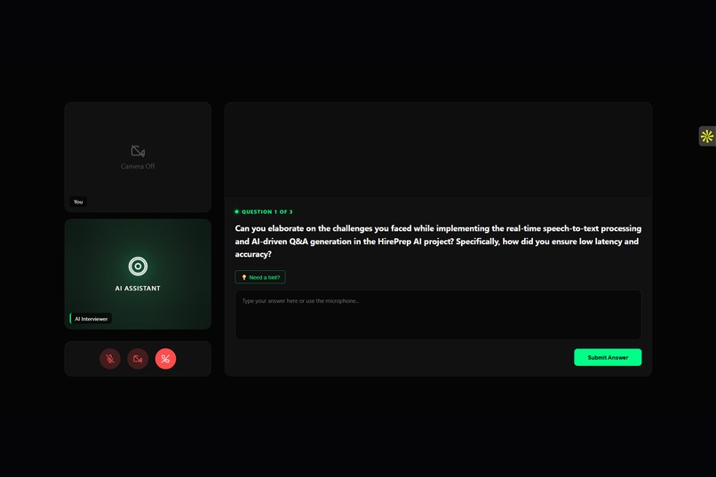Click the Need a hint? button
716x477 pixels.
[260, 277]
